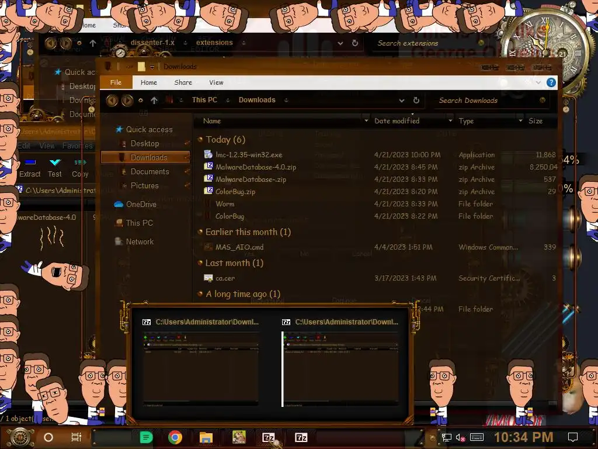Select the MAS_AIO.cmd file icon
Viewport: 598px width, 449px height.
click(208, 247)
